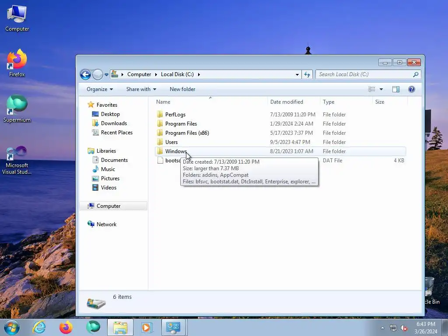
Task: Open the view options dropdown arrow
Action: point(381,89)
